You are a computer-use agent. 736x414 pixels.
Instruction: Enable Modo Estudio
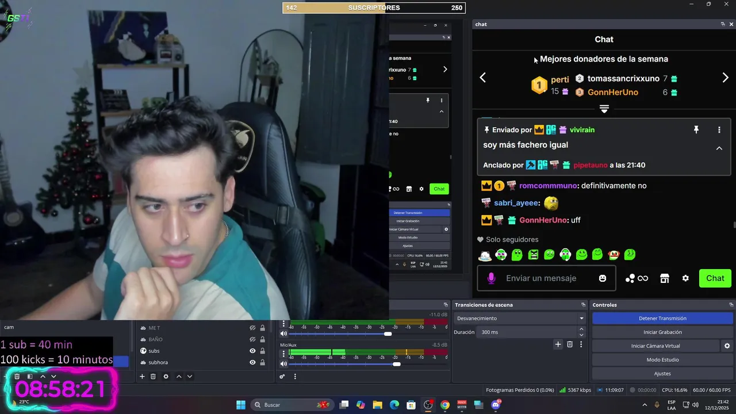click(x=662, y=359)
